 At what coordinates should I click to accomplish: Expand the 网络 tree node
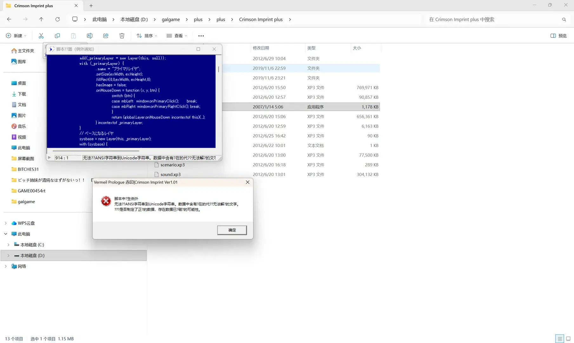(x=6, y=266)
